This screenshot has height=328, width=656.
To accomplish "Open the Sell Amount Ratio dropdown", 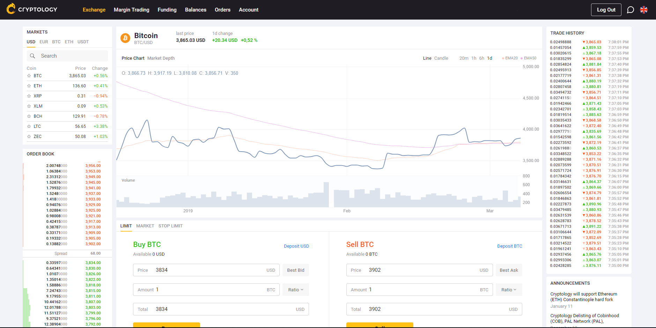I will click(509, 290).
